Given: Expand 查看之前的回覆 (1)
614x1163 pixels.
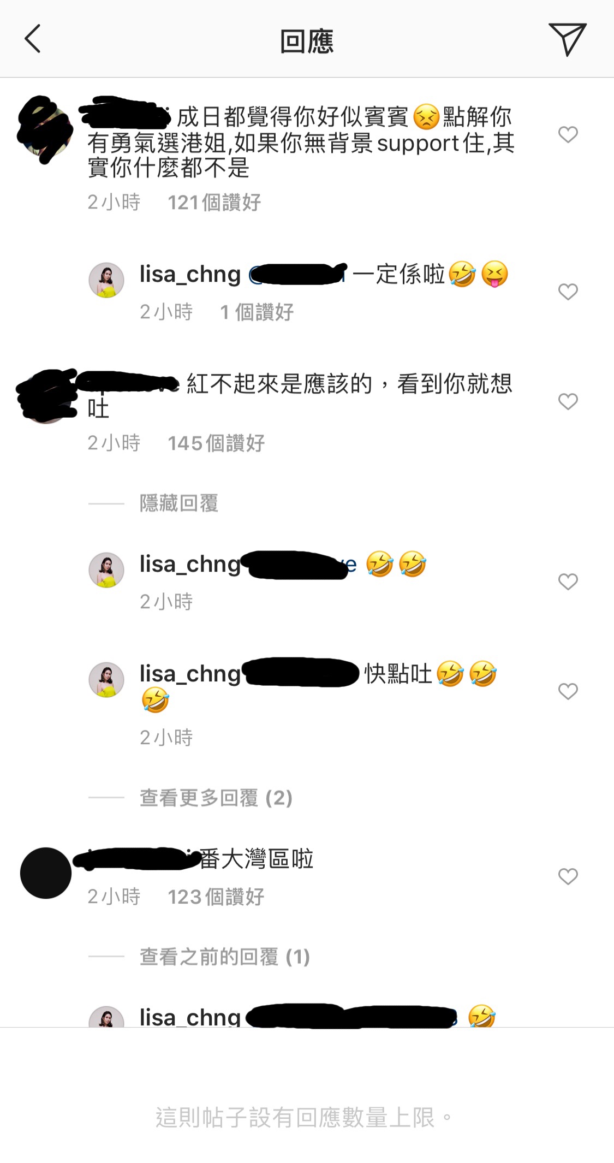Looking at the screenshot, I should (225, 957).
